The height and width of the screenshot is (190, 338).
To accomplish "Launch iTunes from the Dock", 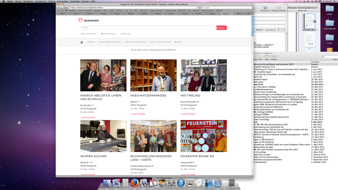I will tap(181, 183).
